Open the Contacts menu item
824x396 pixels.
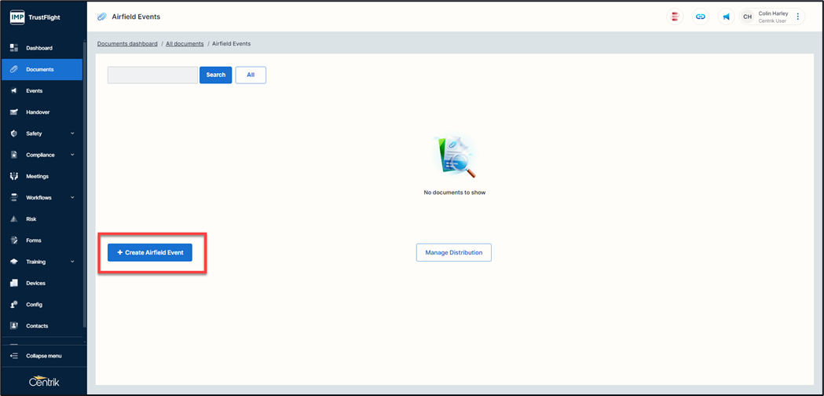coord(42,326)
